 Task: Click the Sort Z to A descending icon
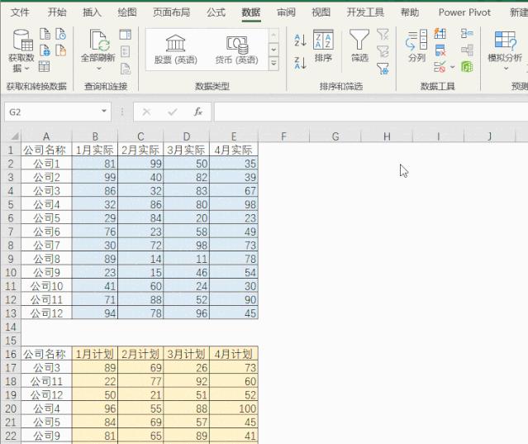(300, 63)
